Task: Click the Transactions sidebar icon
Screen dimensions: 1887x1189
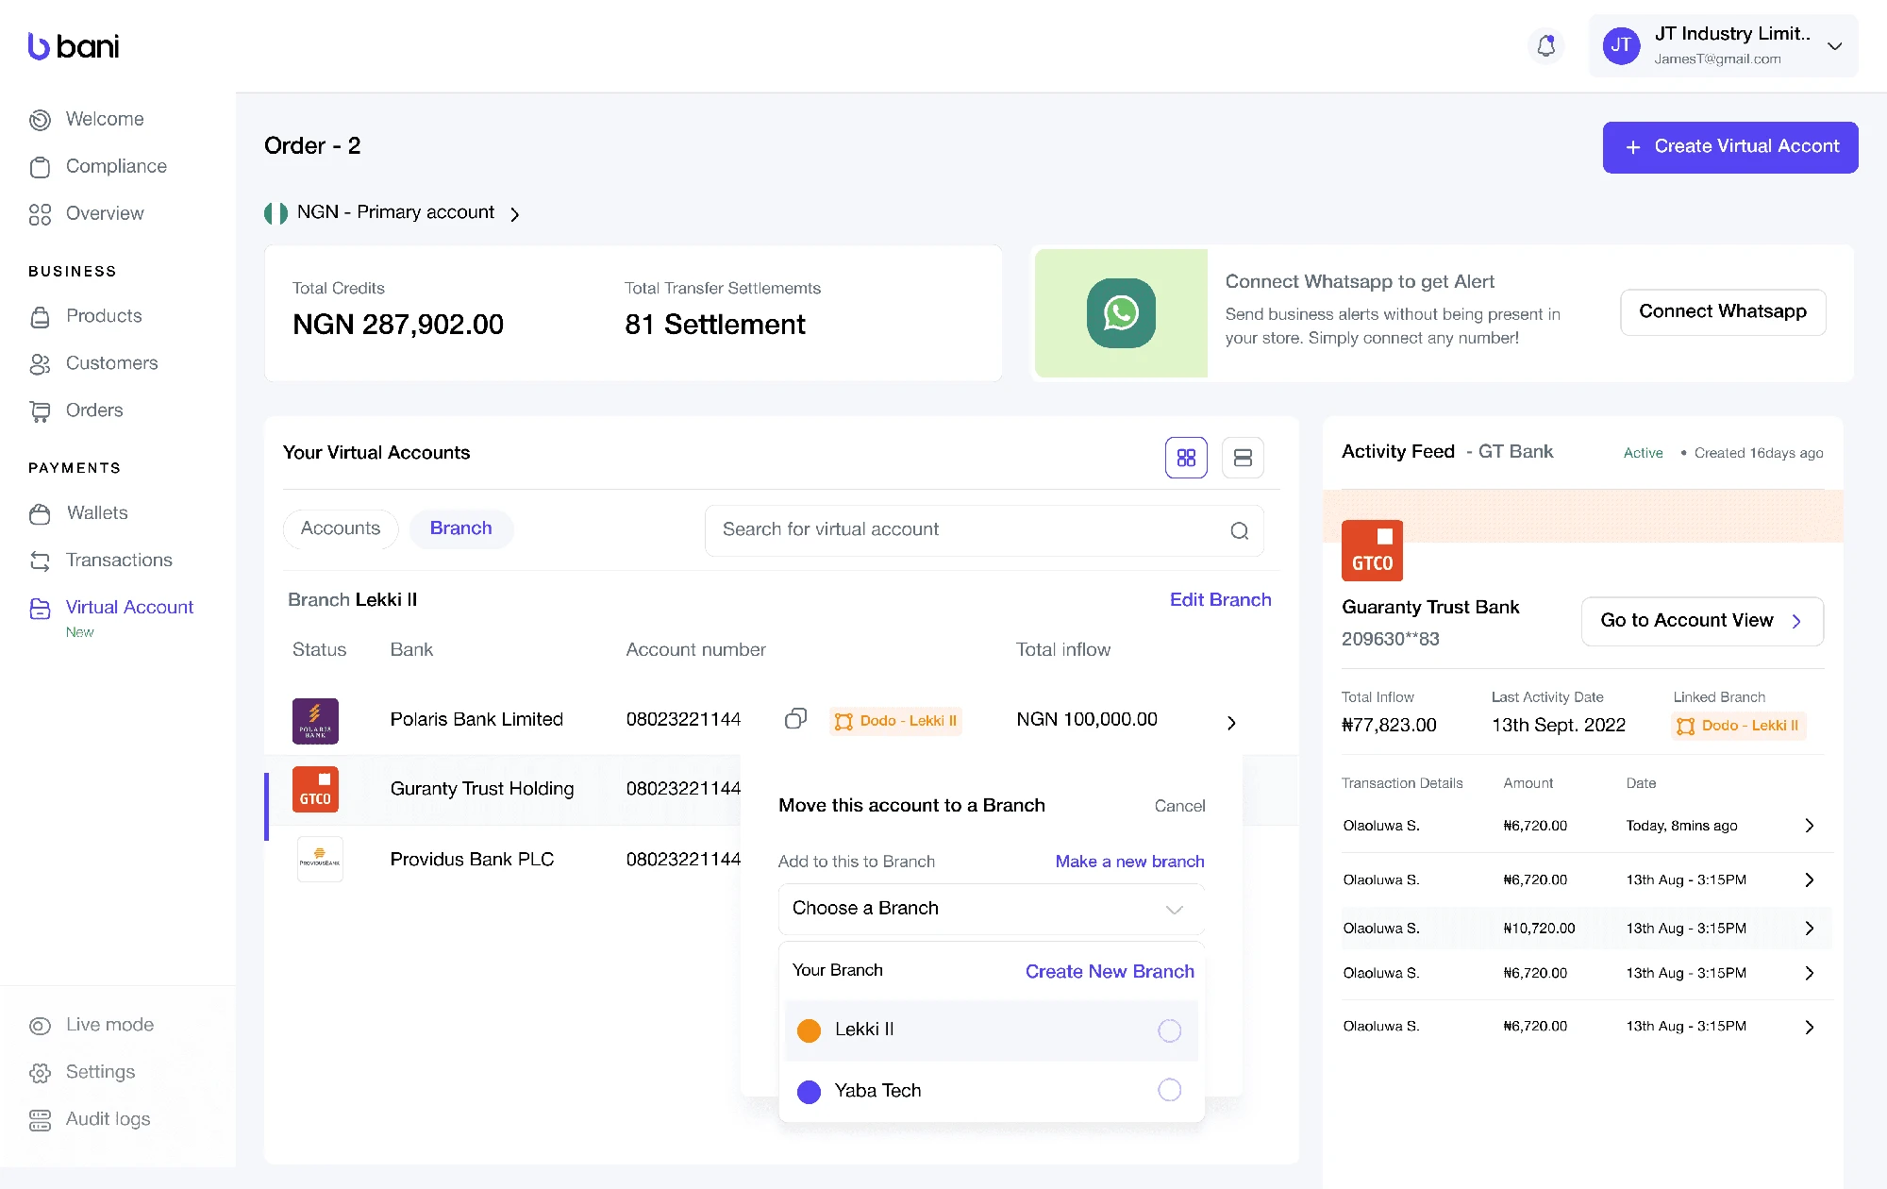Action: 40,561
